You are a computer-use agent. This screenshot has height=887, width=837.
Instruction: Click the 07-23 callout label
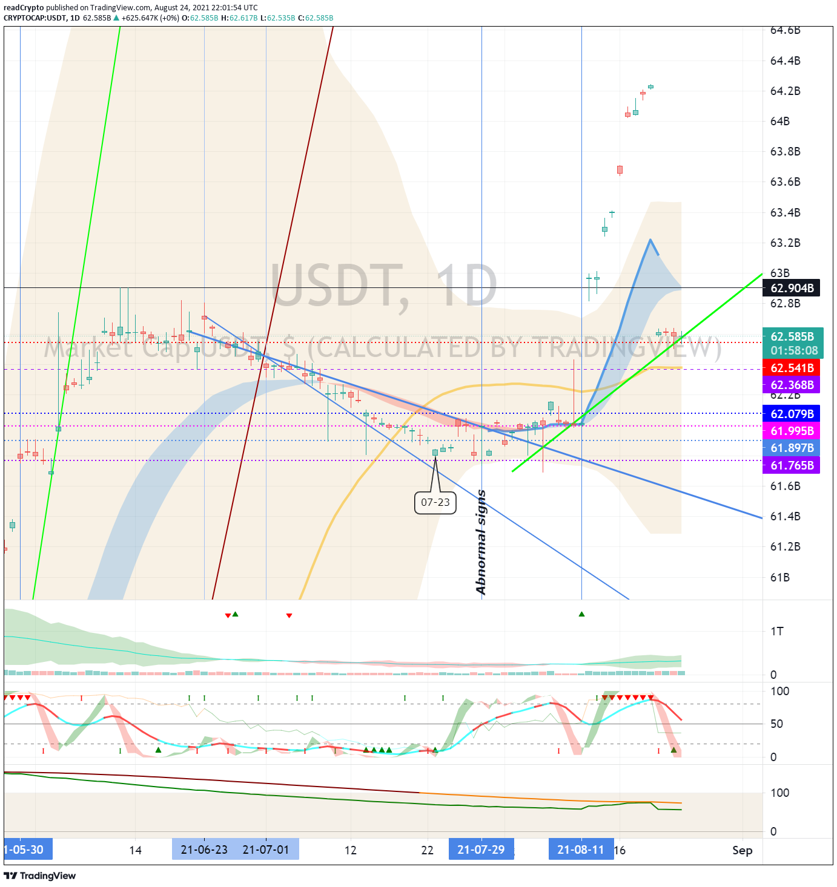[x=435, y=502]
